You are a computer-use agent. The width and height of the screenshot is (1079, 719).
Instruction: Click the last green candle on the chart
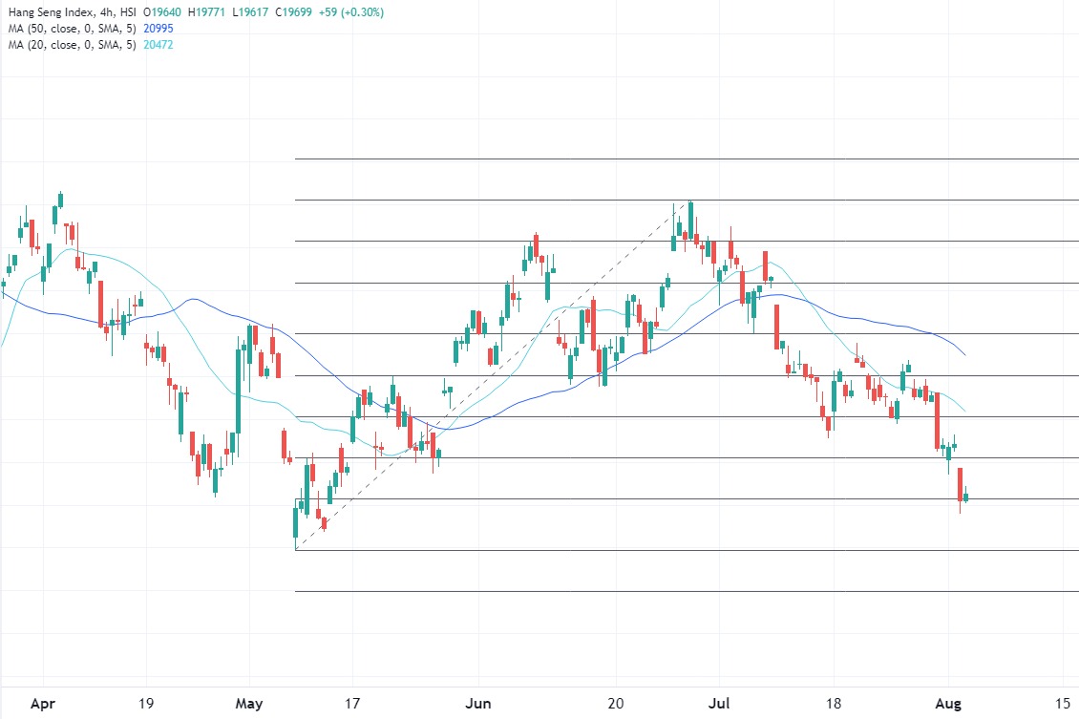(x=966, y=497)
